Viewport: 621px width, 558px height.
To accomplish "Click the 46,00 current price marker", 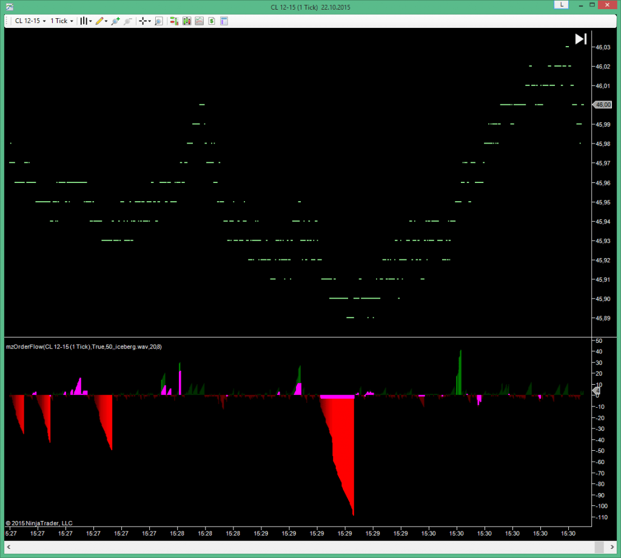I will pyautogui.click(x=602, y=104).
